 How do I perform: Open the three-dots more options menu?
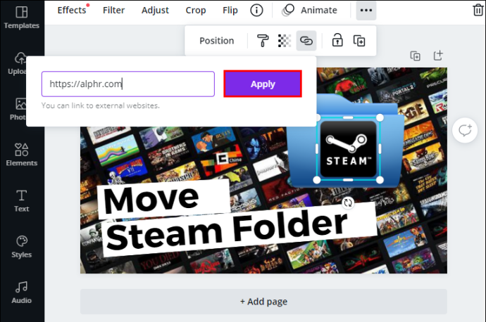366,11
